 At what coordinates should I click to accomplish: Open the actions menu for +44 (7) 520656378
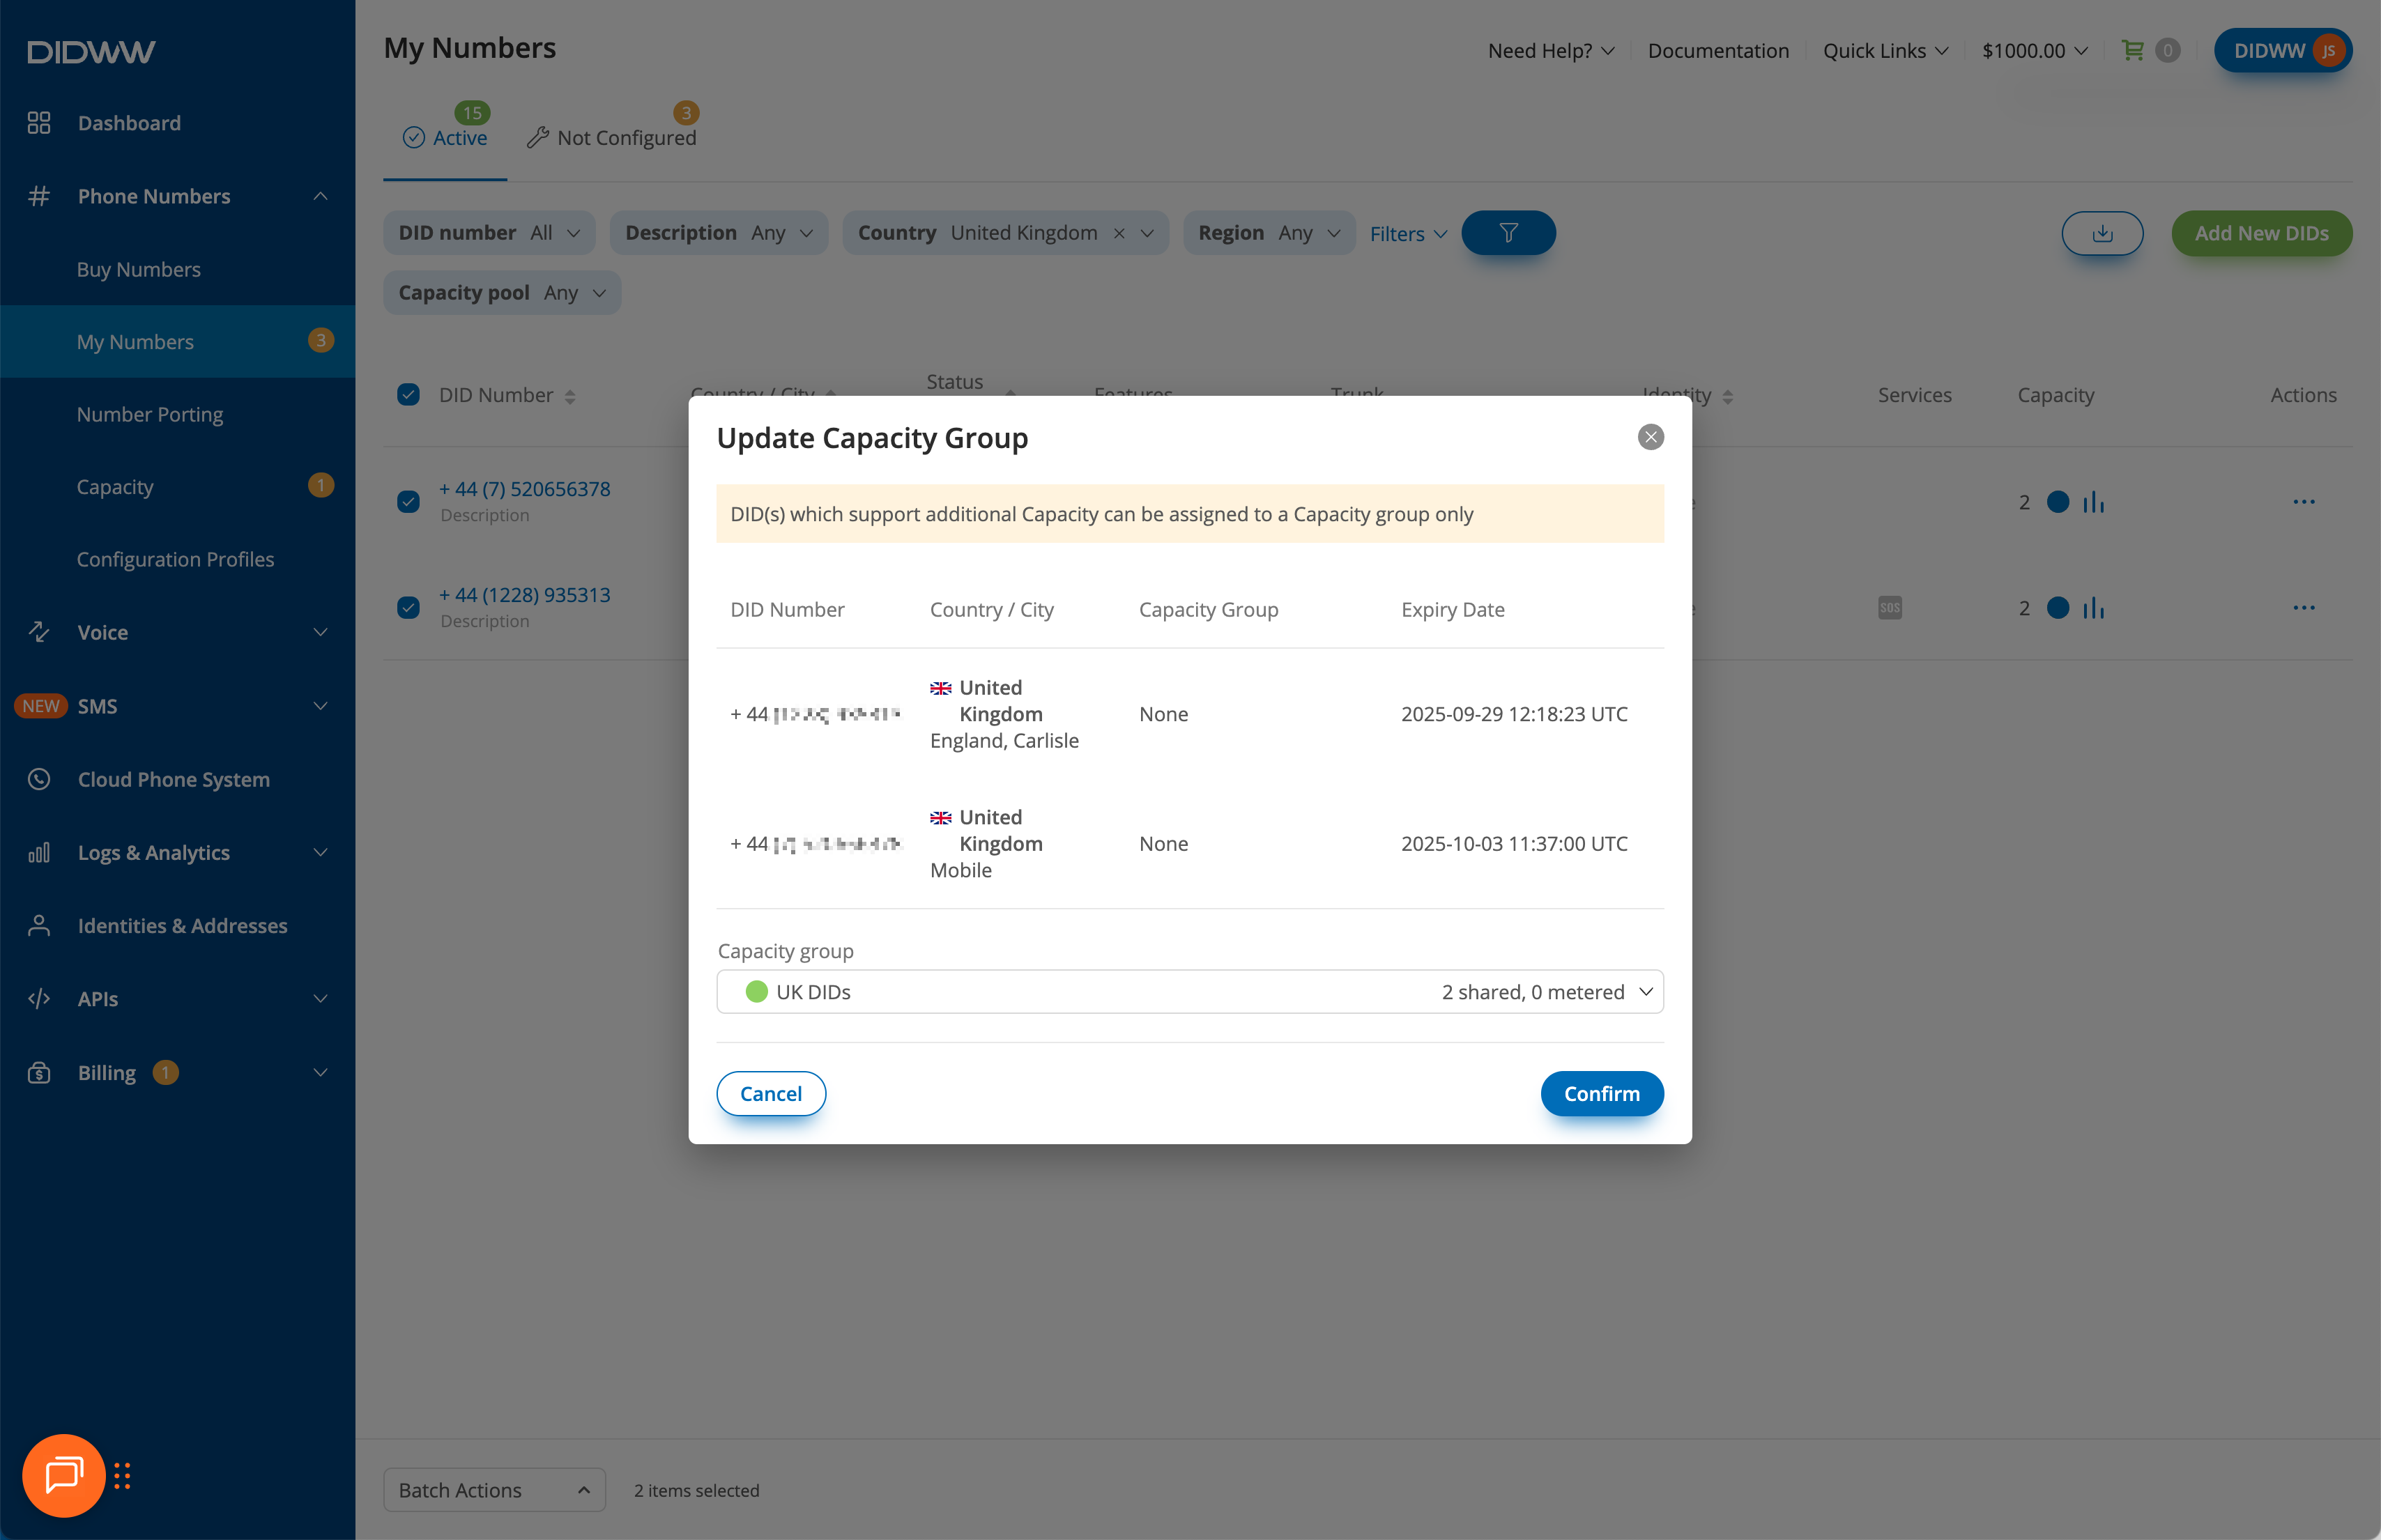[x=2303, y=502]
